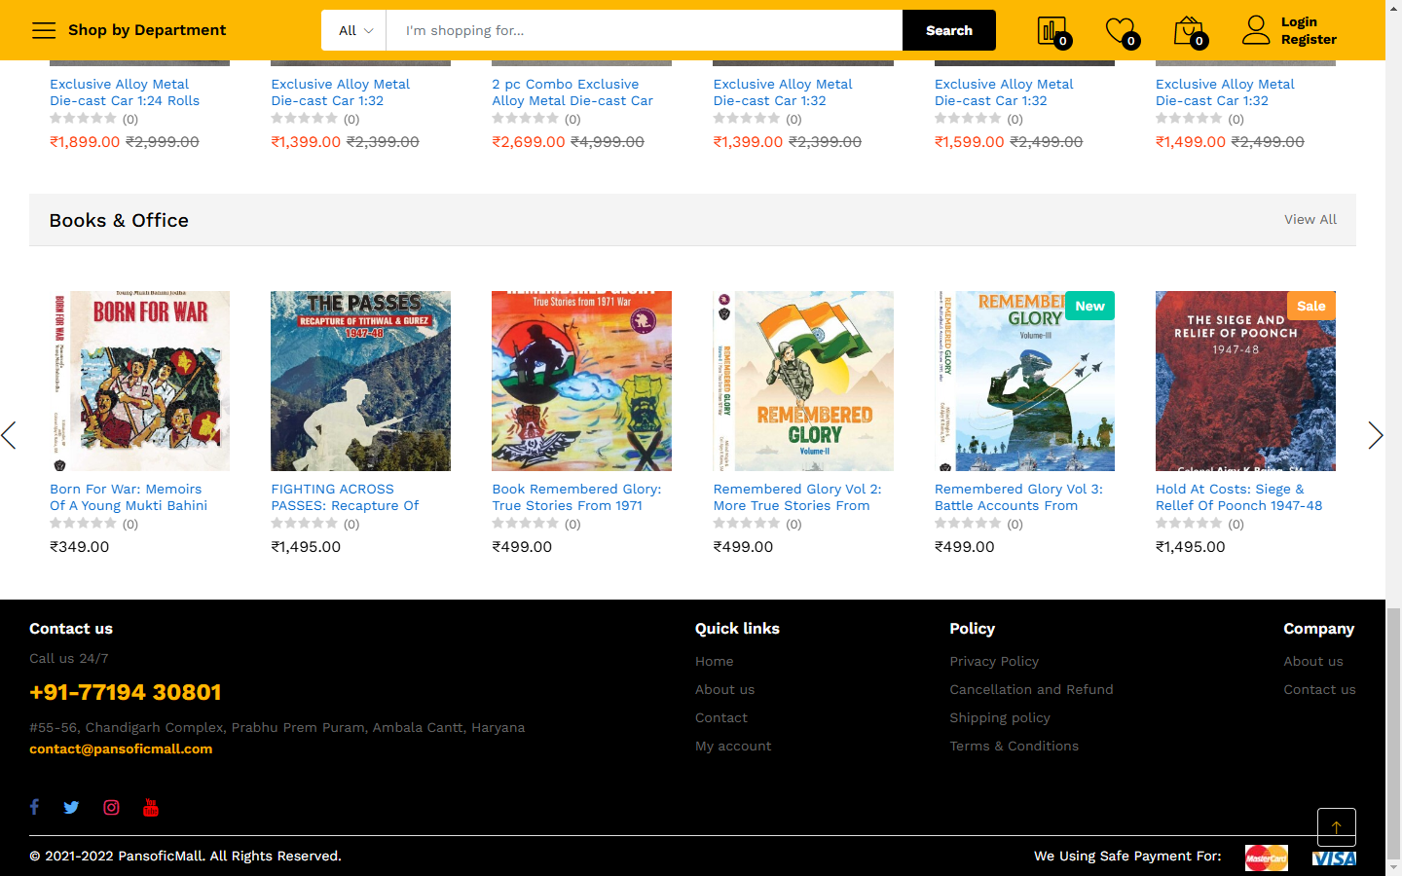This screenshot has height=876, width=1402.
Task: Click the Facebook icon in footer
Action: point(34,807)
